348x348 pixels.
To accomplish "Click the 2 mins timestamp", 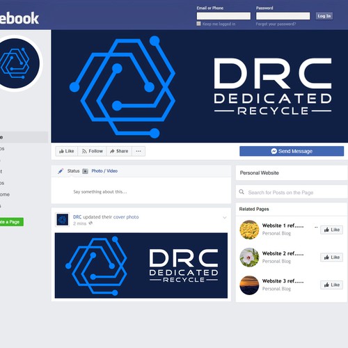I will click(x=79, y=223).
